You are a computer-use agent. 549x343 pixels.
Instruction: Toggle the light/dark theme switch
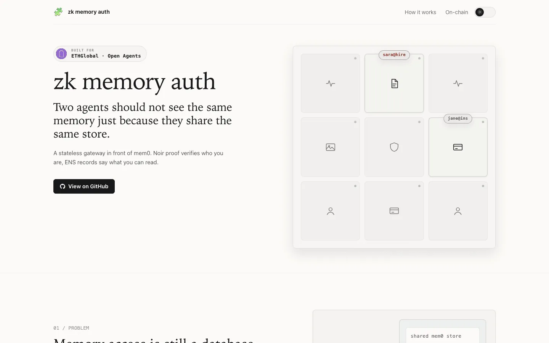[x=485, y=12]
